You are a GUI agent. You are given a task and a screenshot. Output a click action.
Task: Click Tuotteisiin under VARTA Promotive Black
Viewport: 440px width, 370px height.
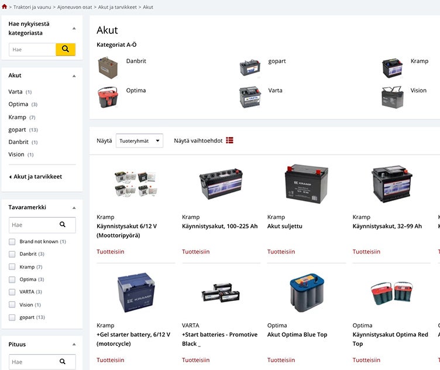195,360
